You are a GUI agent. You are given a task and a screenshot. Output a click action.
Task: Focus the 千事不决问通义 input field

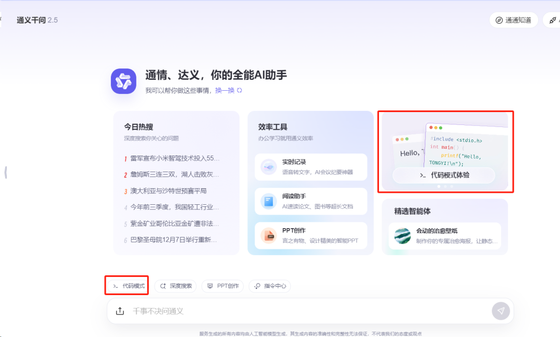[310, 311]
